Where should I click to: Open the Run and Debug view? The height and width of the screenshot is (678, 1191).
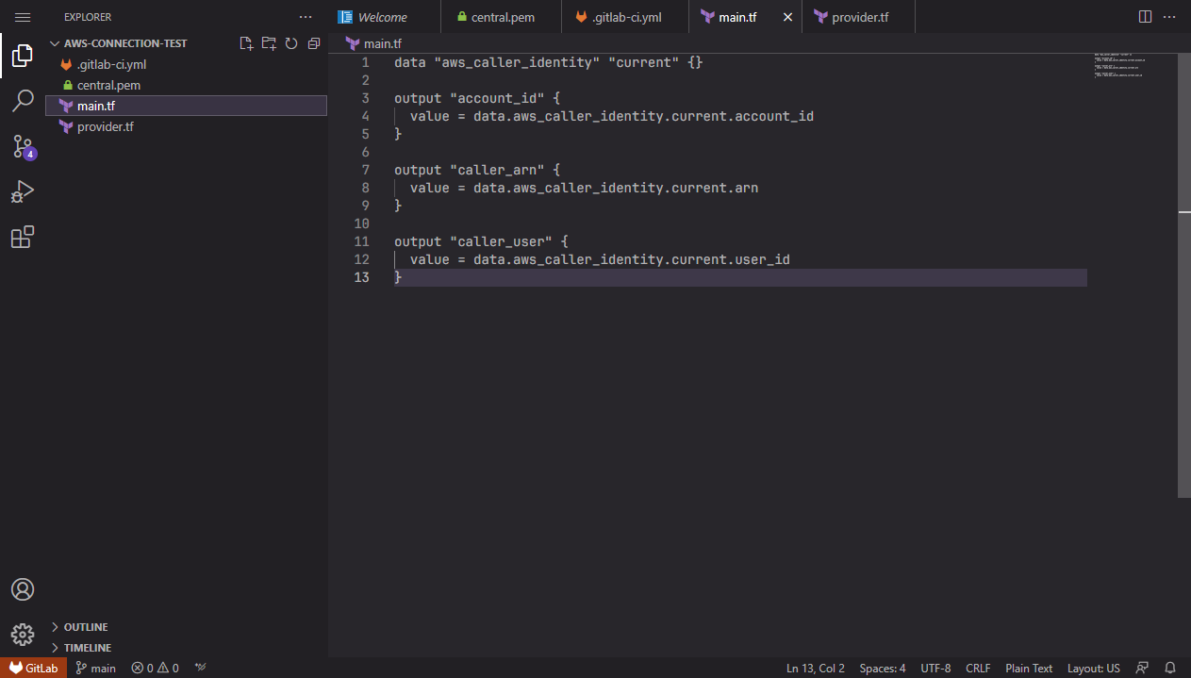[x=23, y=191]
